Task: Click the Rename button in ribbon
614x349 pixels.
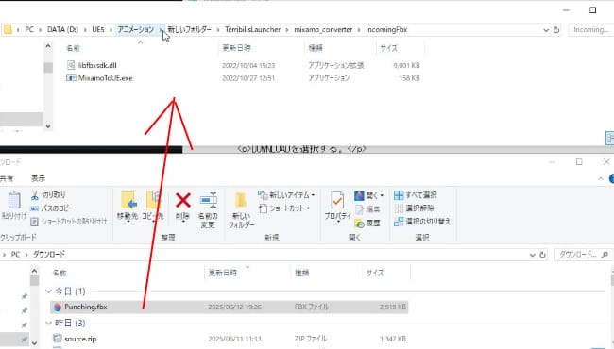Action: click(x=208, y=210)
